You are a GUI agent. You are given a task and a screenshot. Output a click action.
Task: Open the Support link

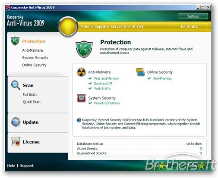click(x=27, y=166)
